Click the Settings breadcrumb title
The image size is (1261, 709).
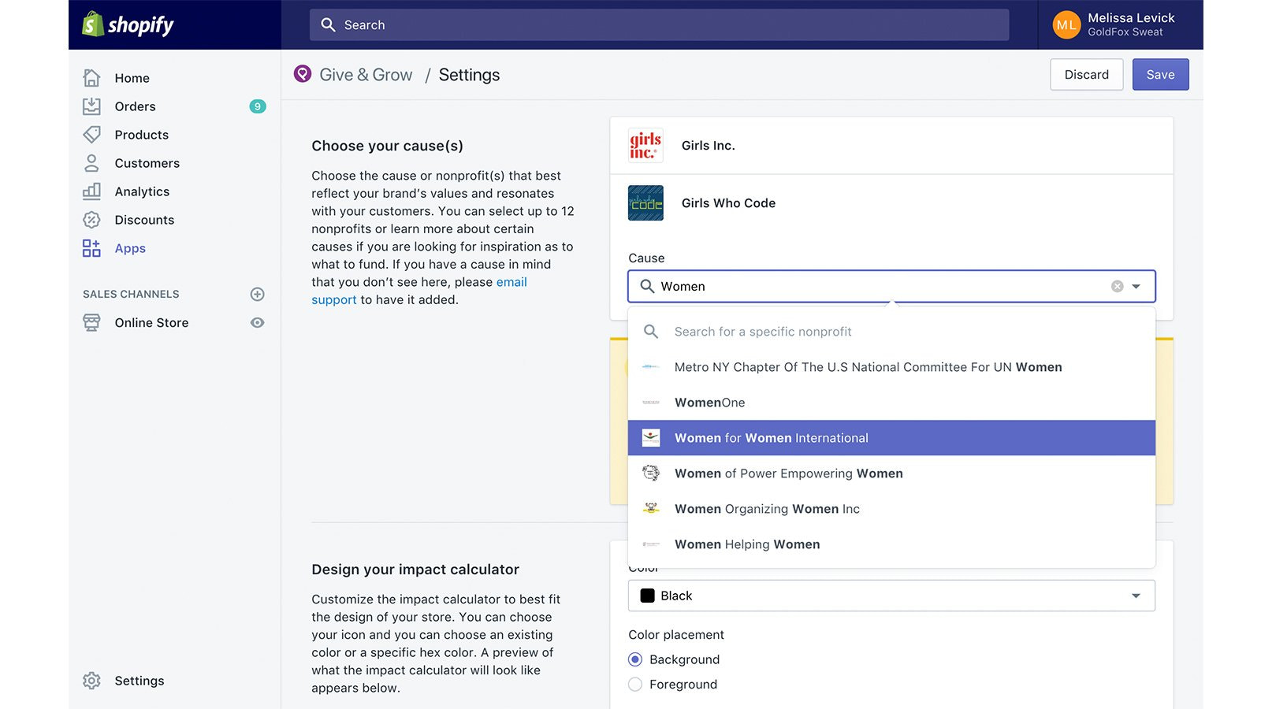tap(469, 75)
